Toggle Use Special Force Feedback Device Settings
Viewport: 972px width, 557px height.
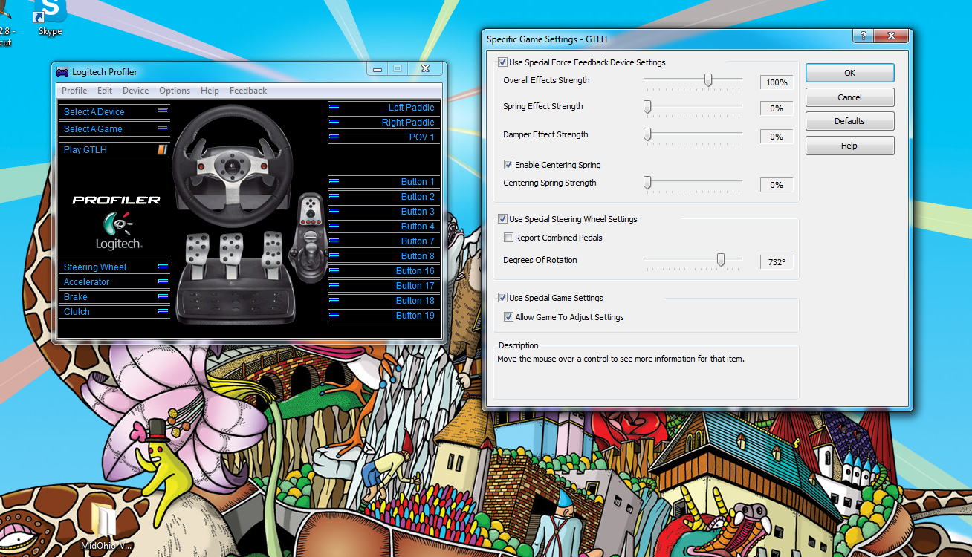(503, 62)
